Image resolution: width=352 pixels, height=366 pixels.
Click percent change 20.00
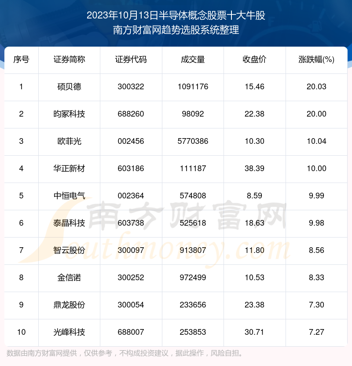[x=316, y=114]
